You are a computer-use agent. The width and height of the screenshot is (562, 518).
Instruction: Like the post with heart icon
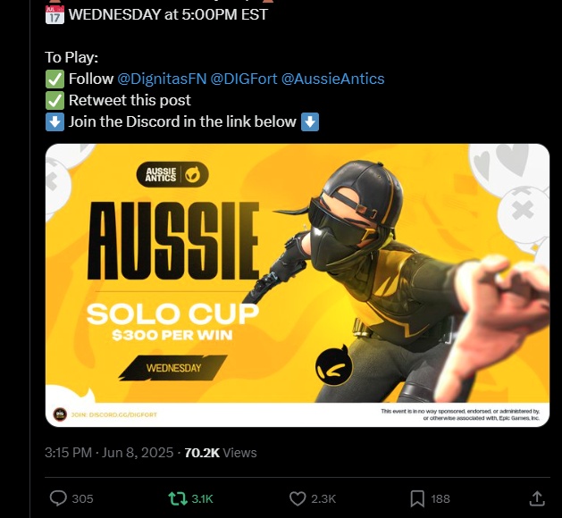pyautogui.click(x=298, y=498)
